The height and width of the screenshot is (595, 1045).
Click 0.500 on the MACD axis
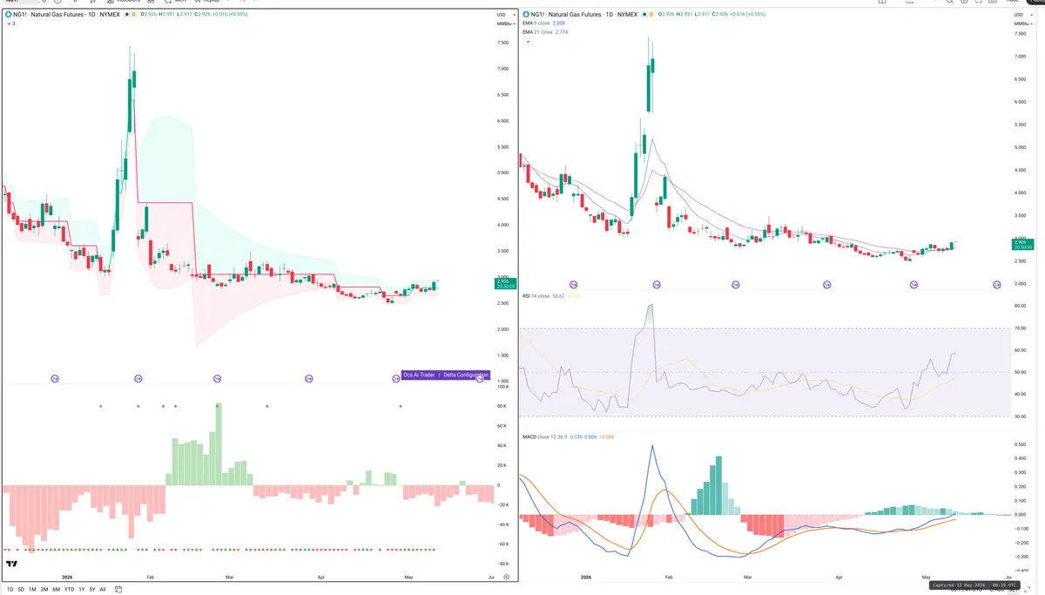coord(1020,444)
